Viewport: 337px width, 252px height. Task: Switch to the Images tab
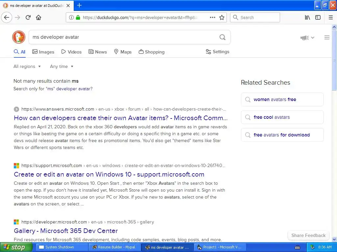pos(43,52)
